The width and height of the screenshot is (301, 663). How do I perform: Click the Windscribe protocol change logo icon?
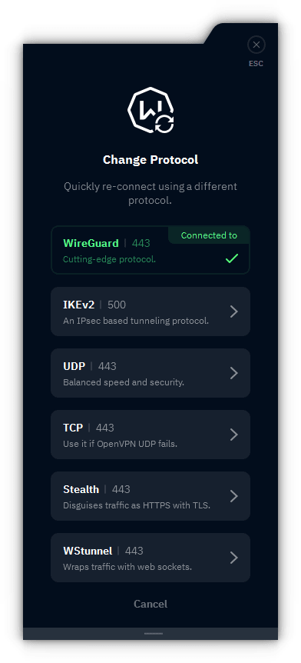point(150,110)
